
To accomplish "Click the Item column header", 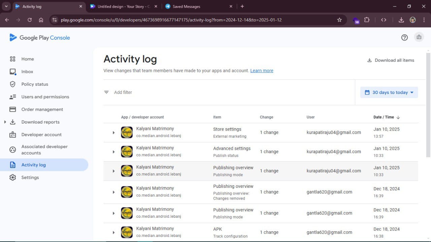I will (x=217, y=117).
